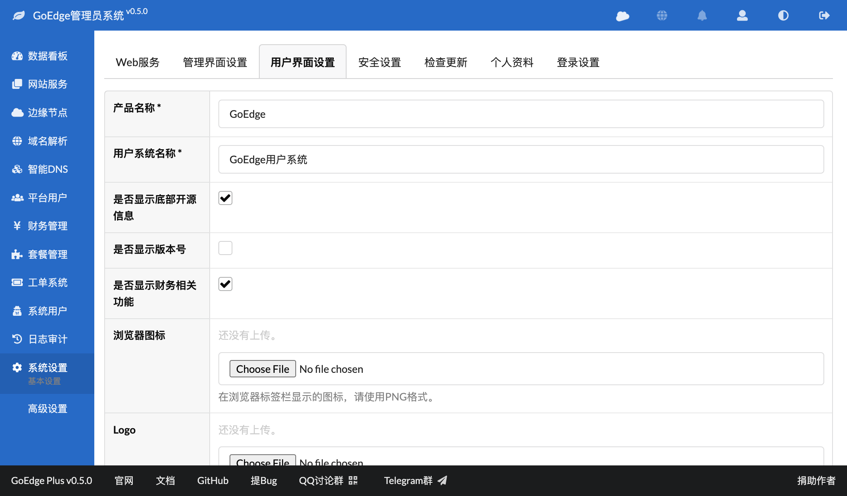Click the 财务管理 yen icon
847x496 pixels.
click(17, 226)
